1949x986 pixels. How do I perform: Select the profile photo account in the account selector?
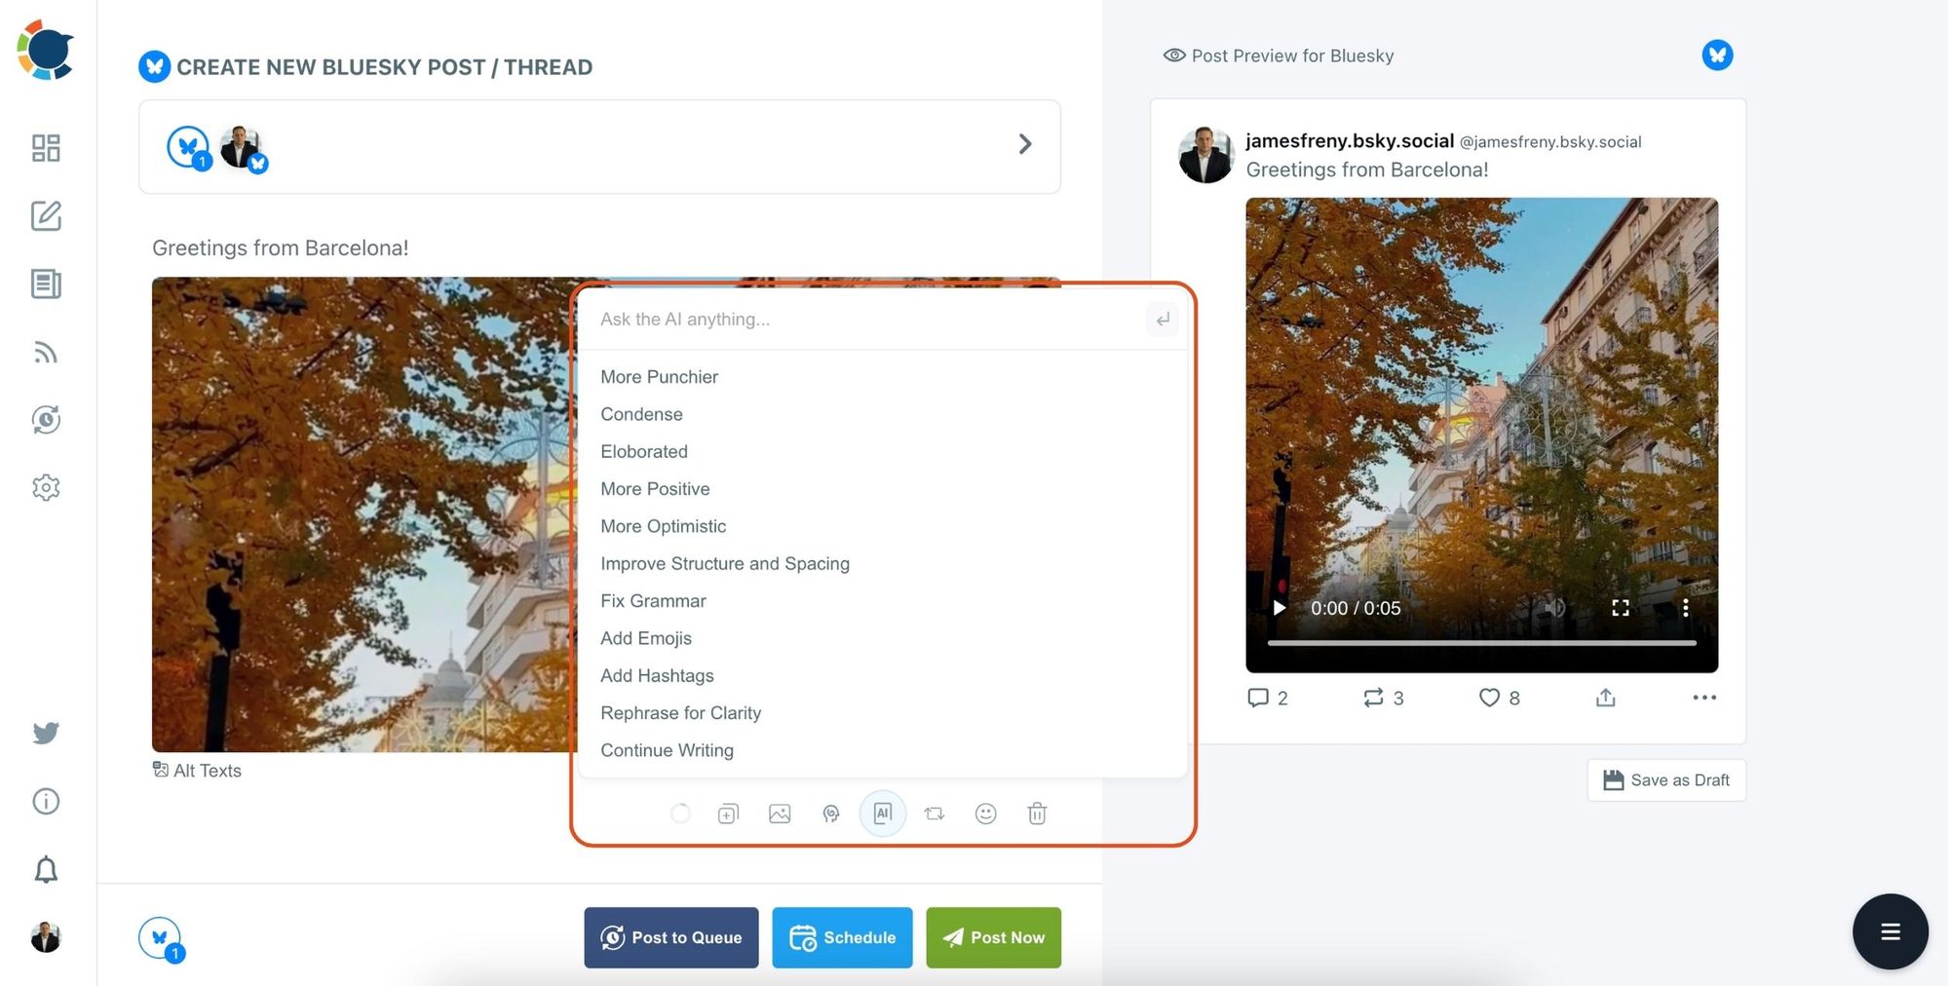pos(242,148)
